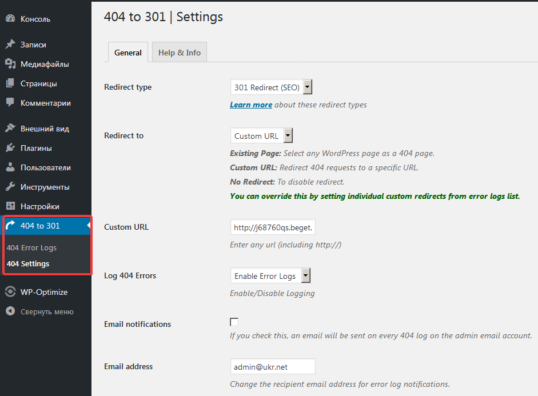Screen dimensions: 538x396
Task: Open the Инструменты wrench icon
Action: [10, 186]
